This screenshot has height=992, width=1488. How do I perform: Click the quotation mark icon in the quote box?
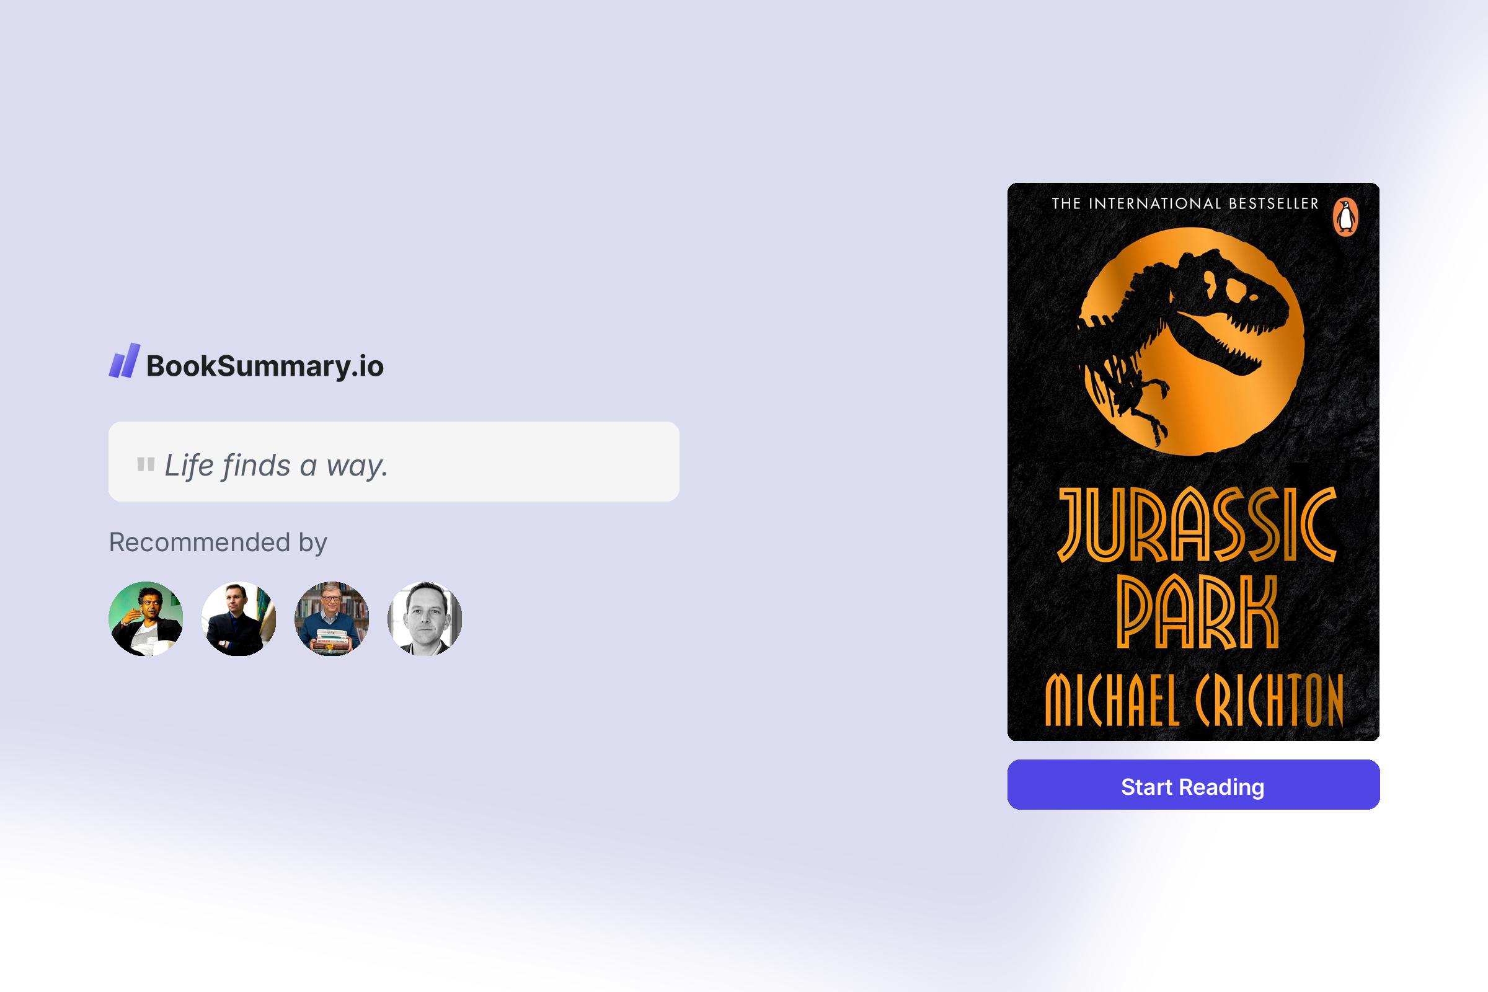coord(144,464)
